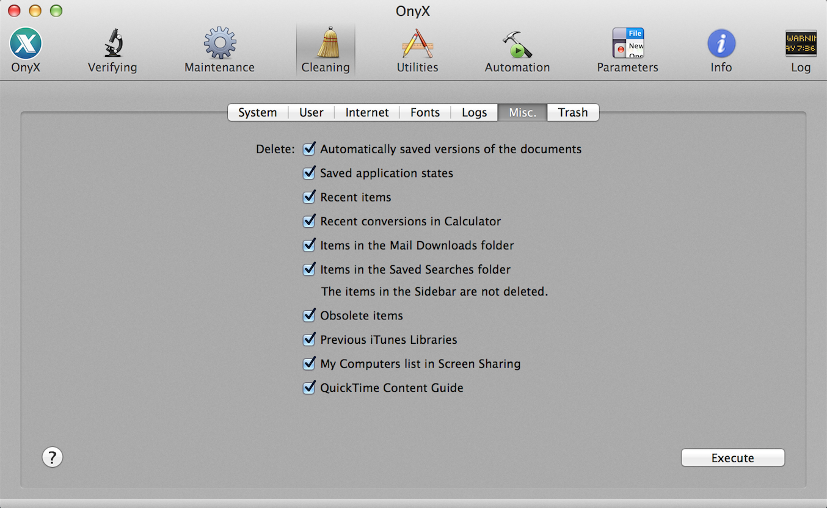The width and height of the screenshot is (827, 508).
Task: Click the Execute button
Action: tap(733, 458)
